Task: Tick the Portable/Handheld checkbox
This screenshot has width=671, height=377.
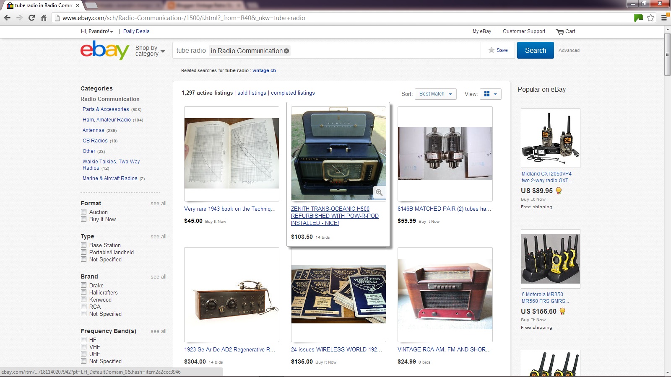Action: (84, 252)
